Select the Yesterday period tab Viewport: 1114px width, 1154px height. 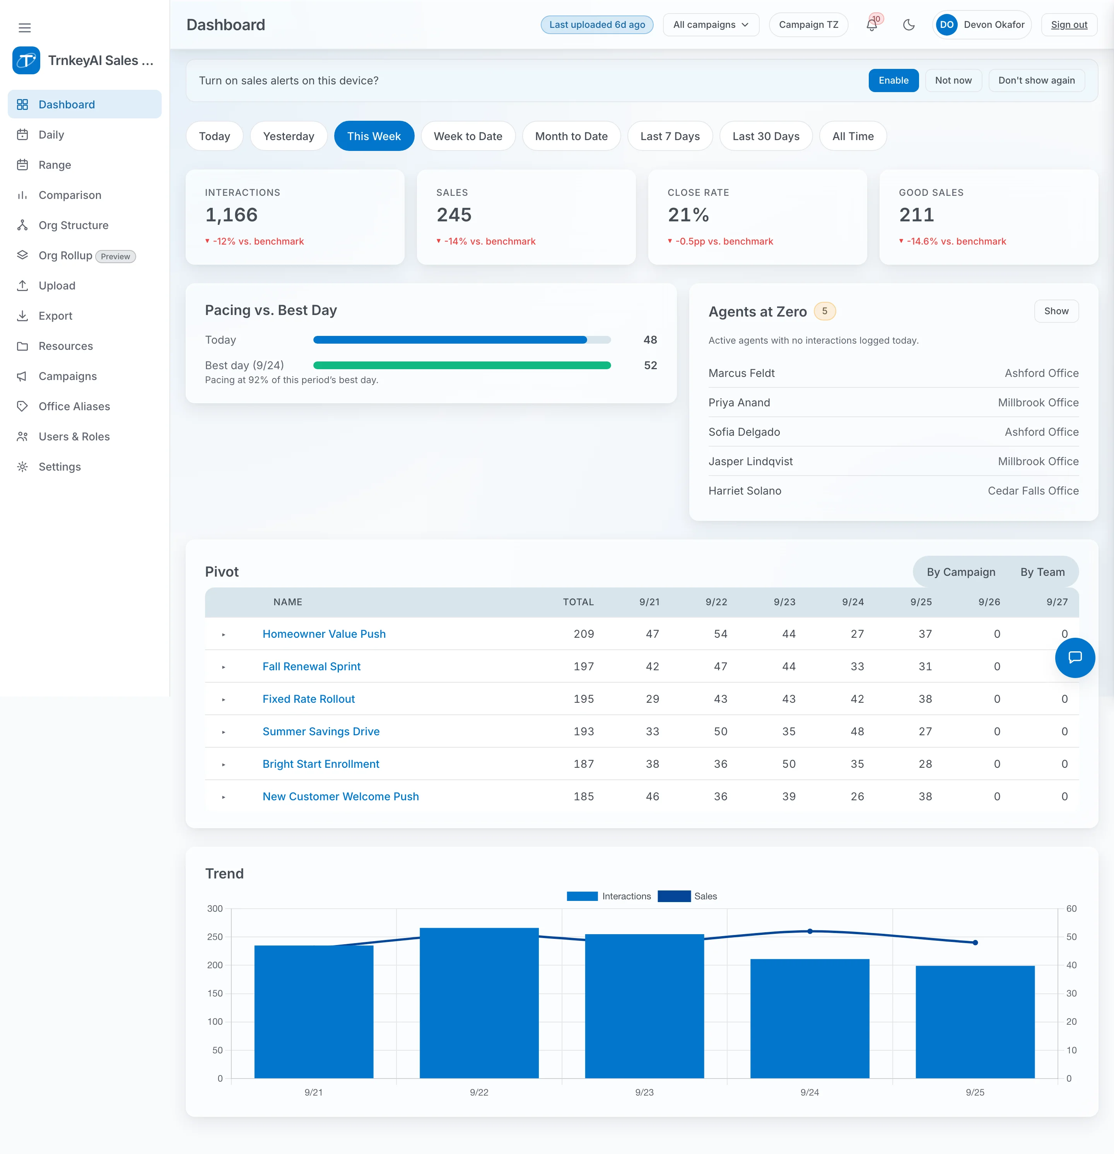click(288, 136)
